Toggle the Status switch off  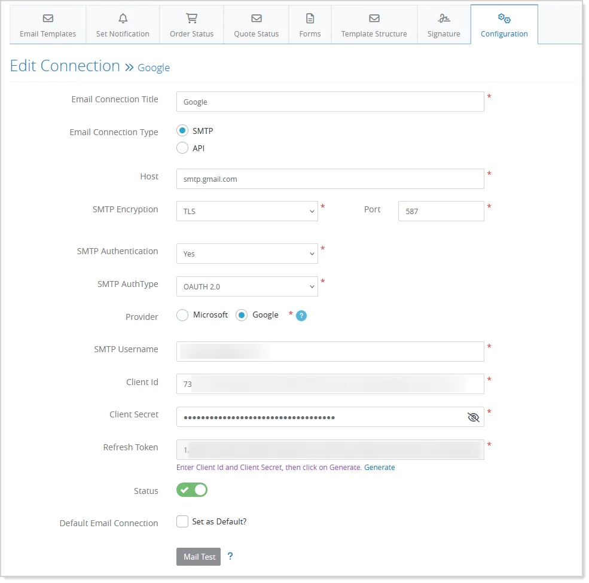(x=192, y=490)
